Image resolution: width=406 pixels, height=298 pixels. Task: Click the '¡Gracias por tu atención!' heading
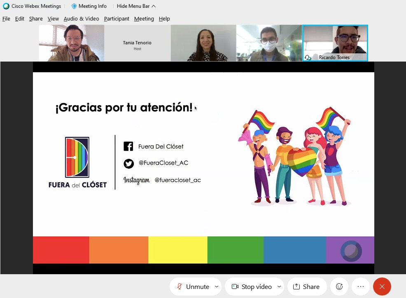pos(124,107)
